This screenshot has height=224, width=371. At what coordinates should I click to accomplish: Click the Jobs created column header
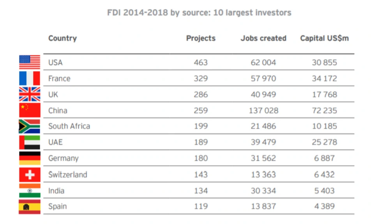click(263, 38)
